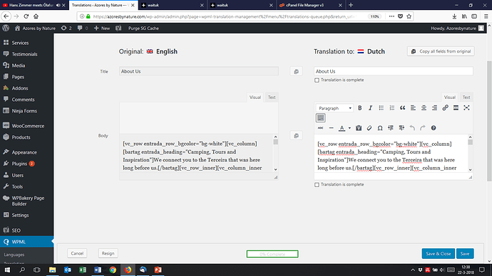
Task: Insert blockquote in the translation body
Action: point(402,108)
